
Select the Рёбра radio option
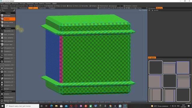55,6
